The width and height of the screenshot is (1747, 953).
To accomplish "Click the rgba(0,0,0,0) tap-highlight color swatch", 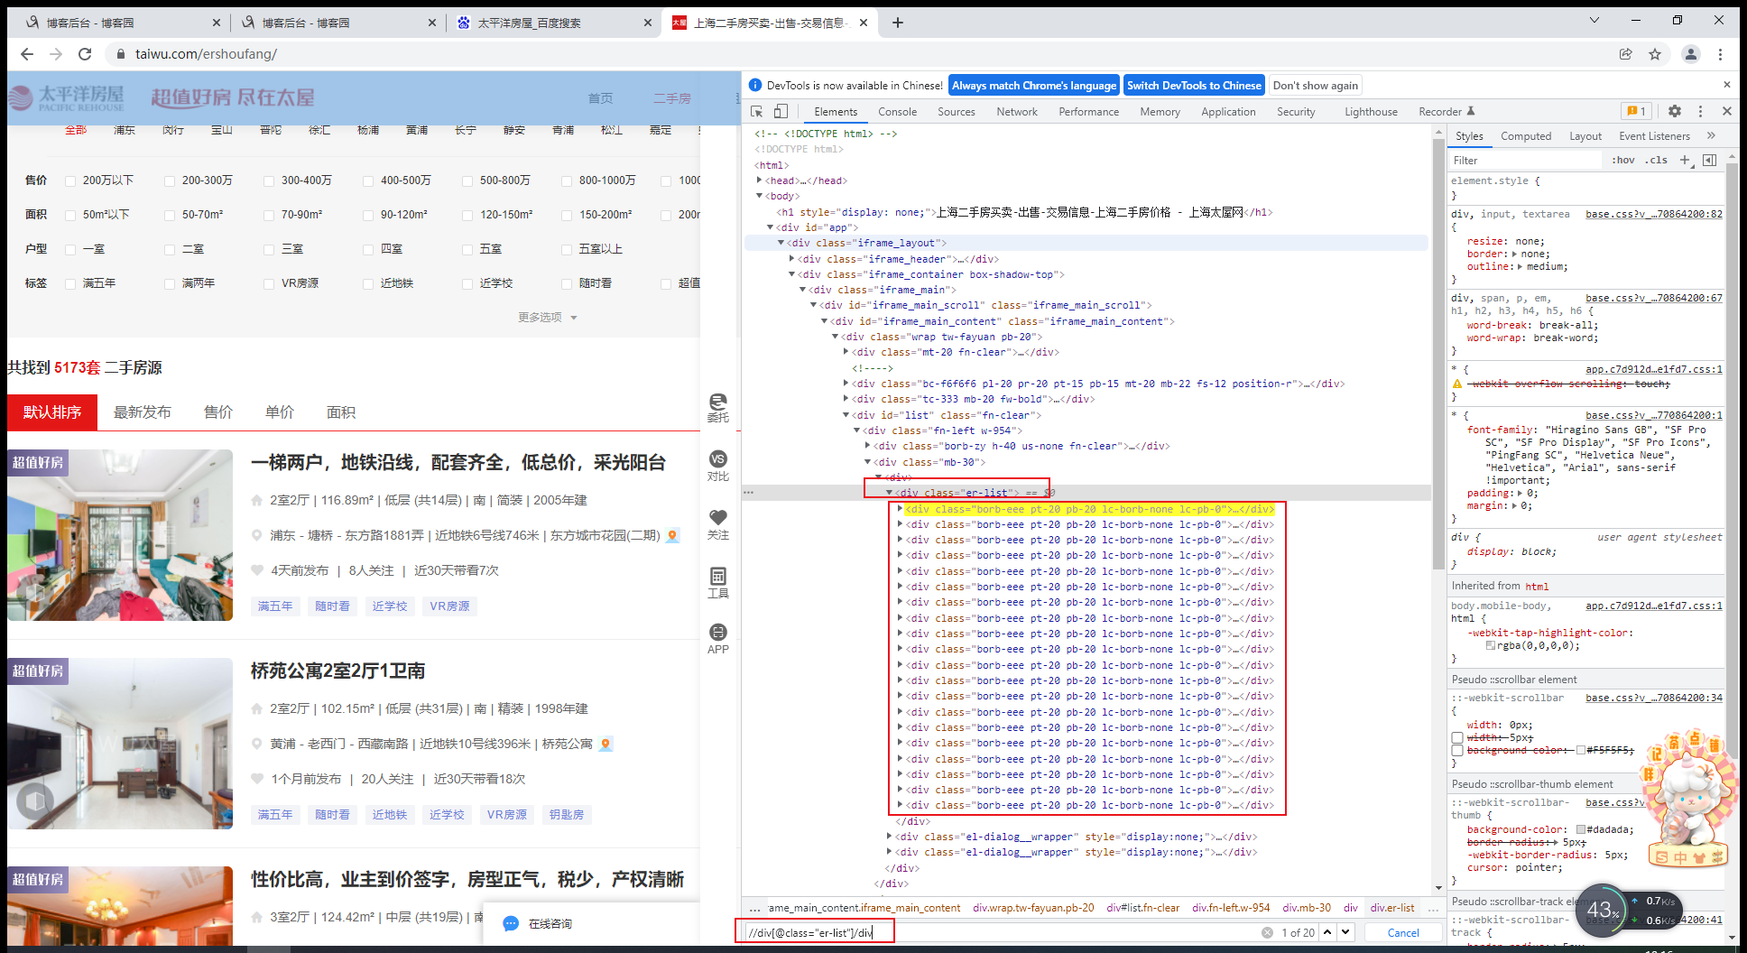I will [1491, 645].
